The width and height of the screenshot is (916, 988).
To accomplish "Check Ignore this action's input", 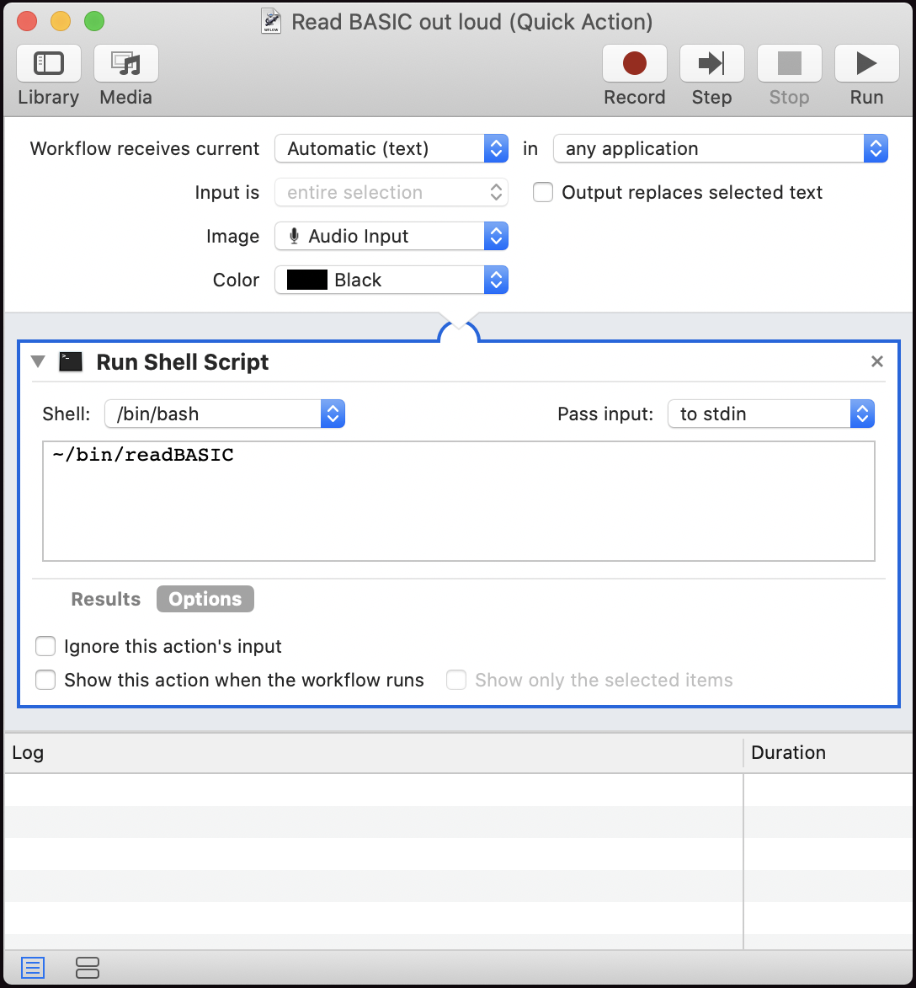I will 45,647.
